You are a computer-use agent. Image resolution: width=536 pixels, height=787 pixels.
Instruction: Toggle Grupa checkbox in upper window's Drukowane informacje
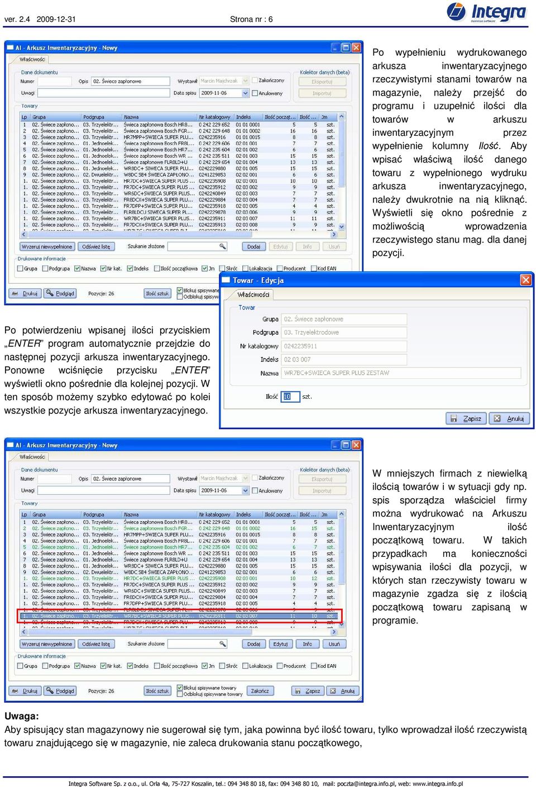(21, 269)
